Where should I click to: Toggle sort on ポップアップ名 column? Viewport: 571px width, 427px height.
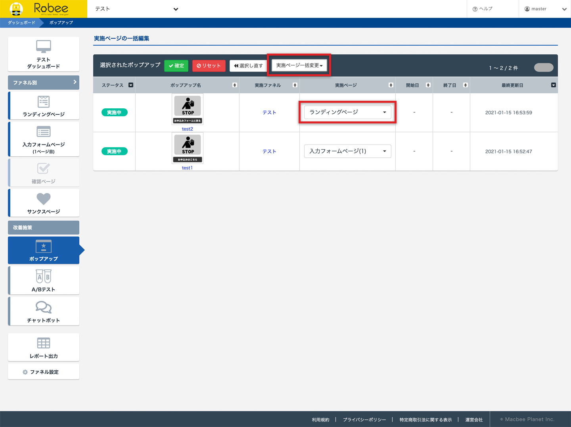coord(235,85)
